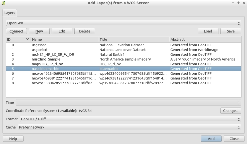The height and width of the screenshot is (144, 247).
Task: Switch to the Layers tab
Action: 10,13
